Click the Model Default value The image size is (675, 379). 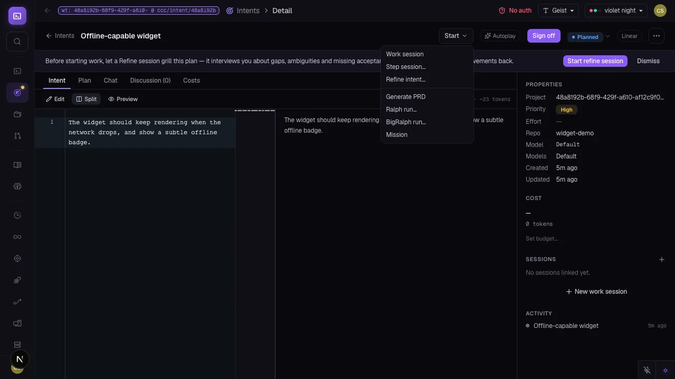click(568, 145)
